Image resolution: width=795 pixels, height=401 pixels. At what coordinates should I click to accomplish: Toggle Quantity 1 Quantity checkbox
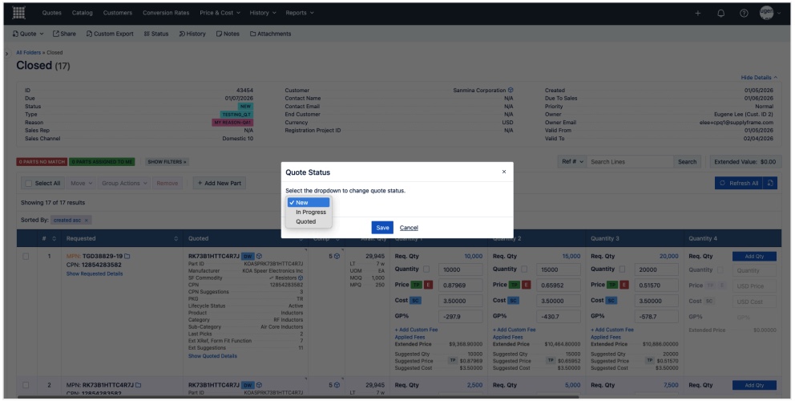(426, 270)
